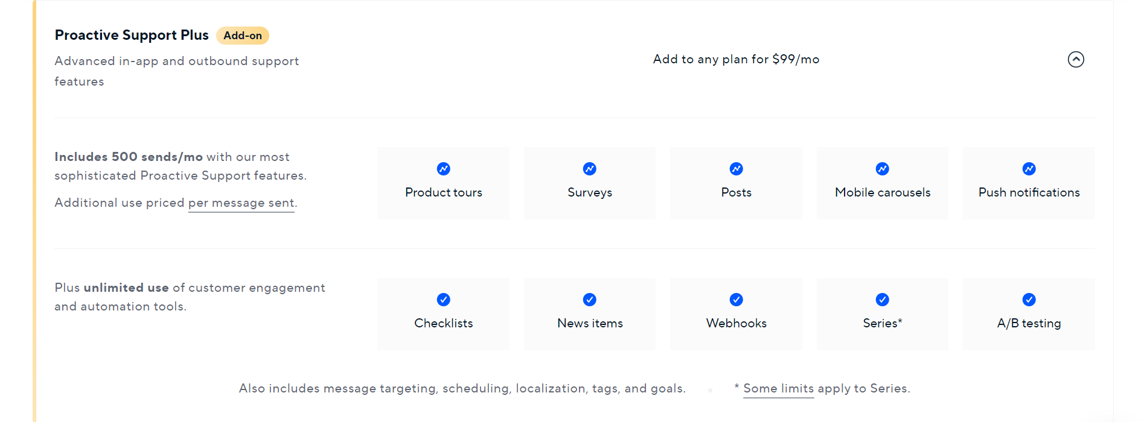
Task: Click the Mobile carousels icon
Action: pyautogui.click(x=882, y=169)
